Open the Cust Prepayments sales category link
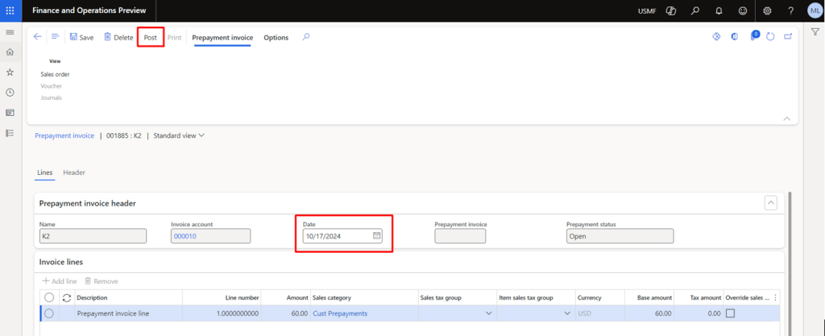Image resolution: width=825 pixels, height=336 pixels. (x=339, y=313)
